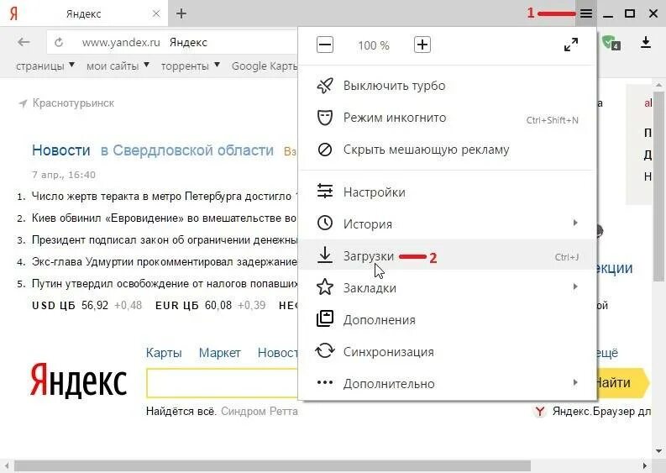Click the back navigation arrow
The image size is (666, 473).
pos(24,42)
